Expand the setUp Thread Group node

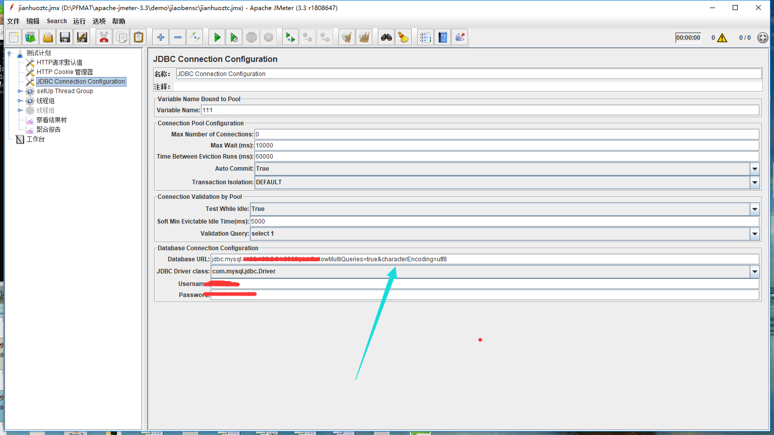[x=20, y=91]
